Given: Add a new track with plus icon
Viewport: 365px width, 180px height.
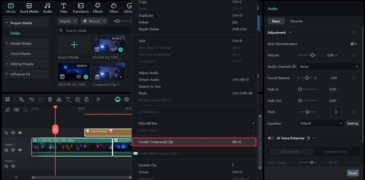Looking at the screenshot, I should click(x=16, y=177).
